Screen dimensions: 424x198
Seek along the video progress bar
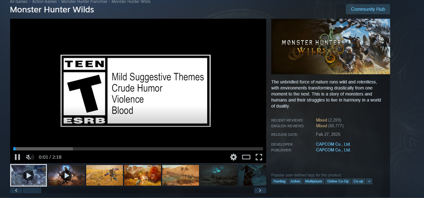[x=138, y=148]
